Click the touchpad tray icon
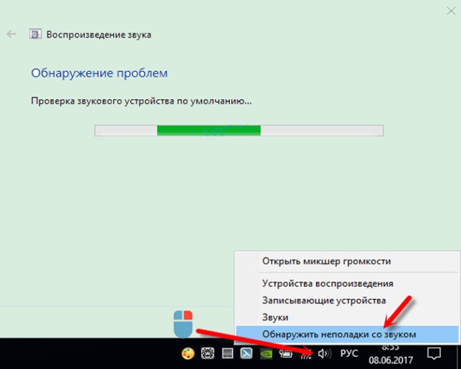461x369 pixels. coord(227,354)
